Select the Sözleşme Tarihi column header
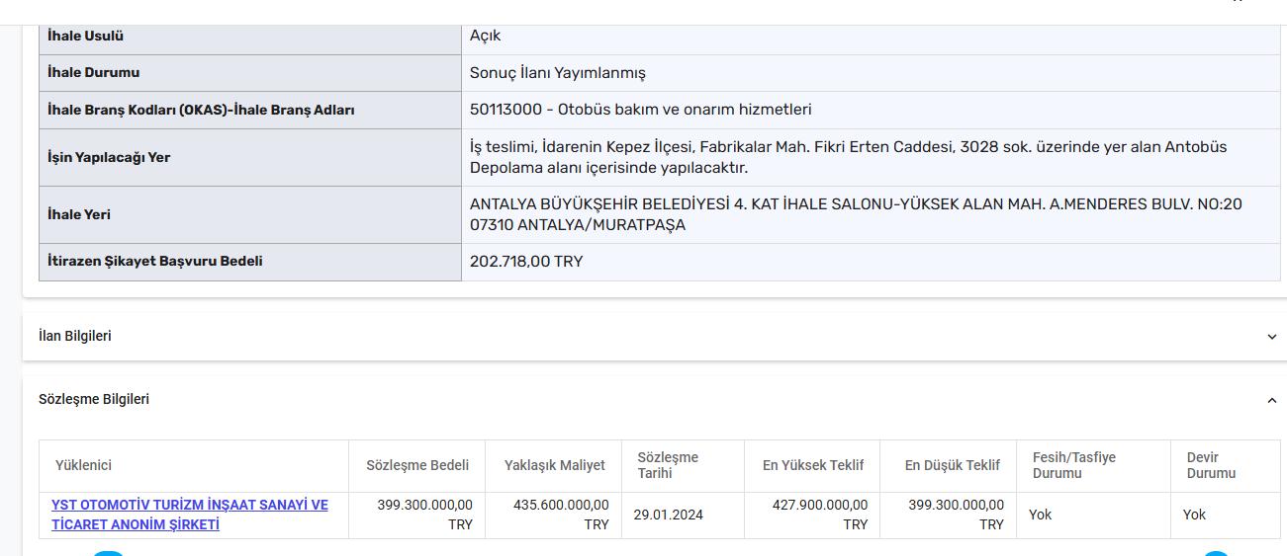The height and width of the screenshot is (556, 1287). coord(668,465)
